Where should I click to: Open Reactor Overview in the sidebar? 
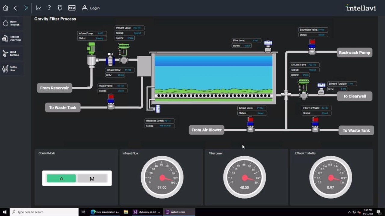click(x=12, y=38)
